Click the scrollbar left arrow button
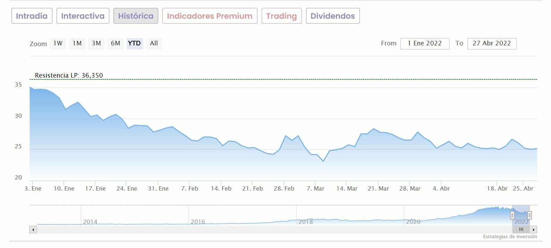The image size is (551, 248). click(x=33, y=229)
